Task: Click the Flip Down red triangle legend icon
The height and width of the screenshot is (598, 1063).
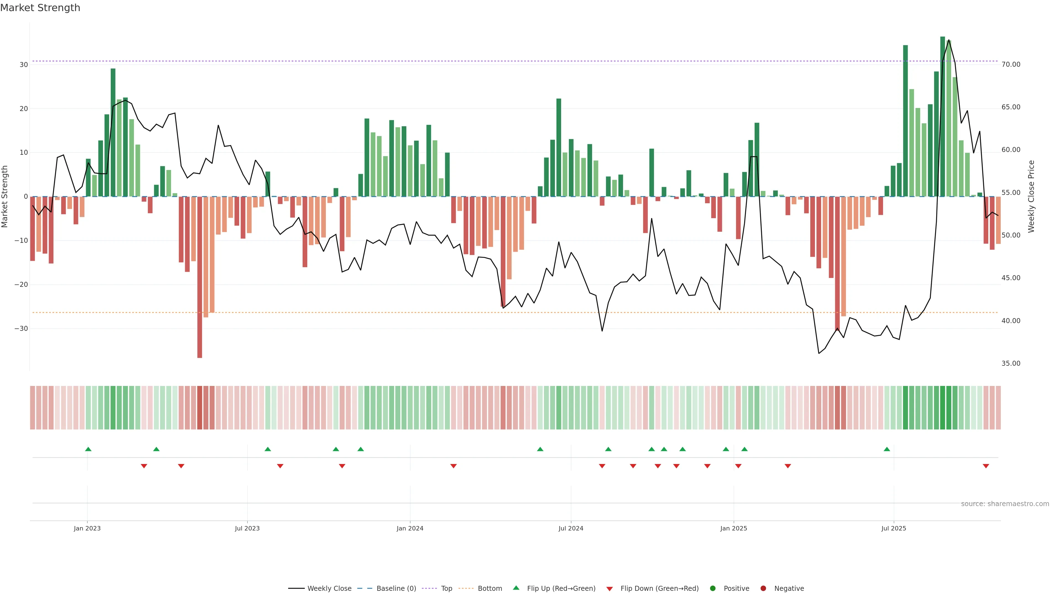Action: [610, 589]
